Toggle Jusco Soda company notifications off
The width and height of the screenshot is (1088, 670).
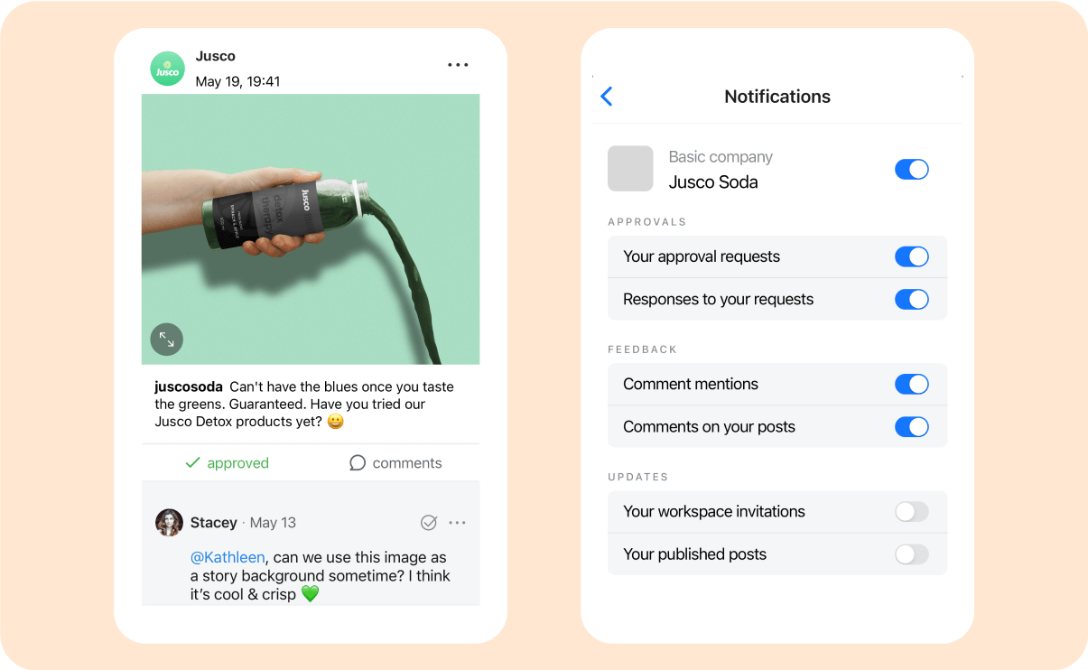coord(911,169)
